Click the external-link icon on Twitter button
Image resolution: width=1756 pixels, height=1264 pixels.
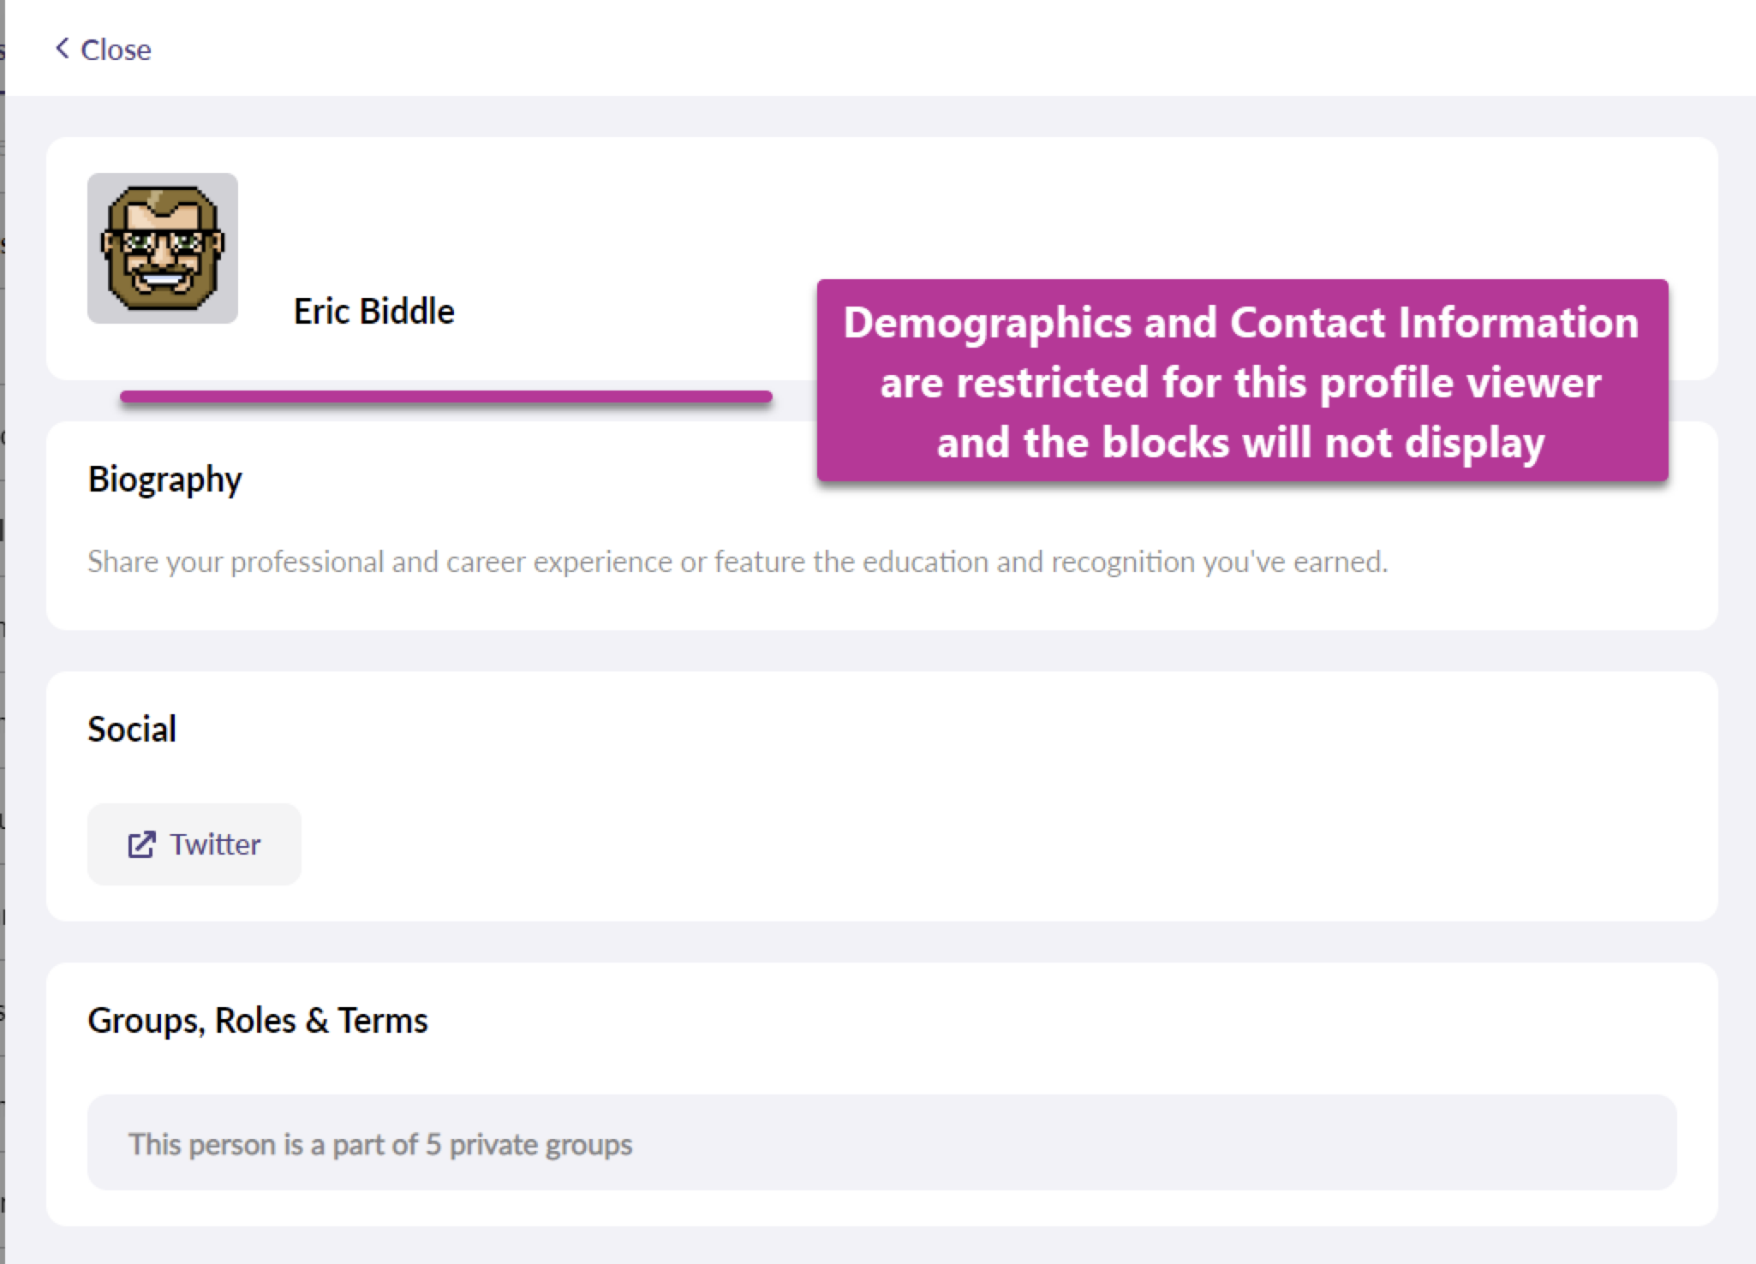[x=141, y=844]
